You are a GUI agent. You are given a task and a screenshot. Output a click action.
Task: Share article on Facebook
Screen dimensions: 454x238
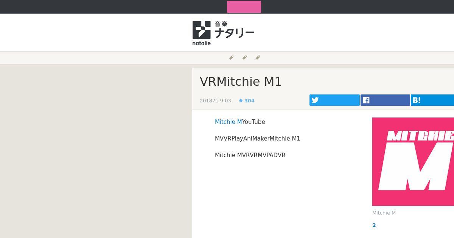385,100
